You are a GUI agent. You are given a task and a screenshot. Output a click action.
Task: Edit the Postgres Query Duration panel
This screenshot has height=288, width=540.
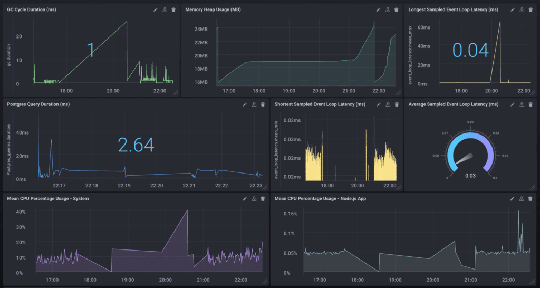245,104
